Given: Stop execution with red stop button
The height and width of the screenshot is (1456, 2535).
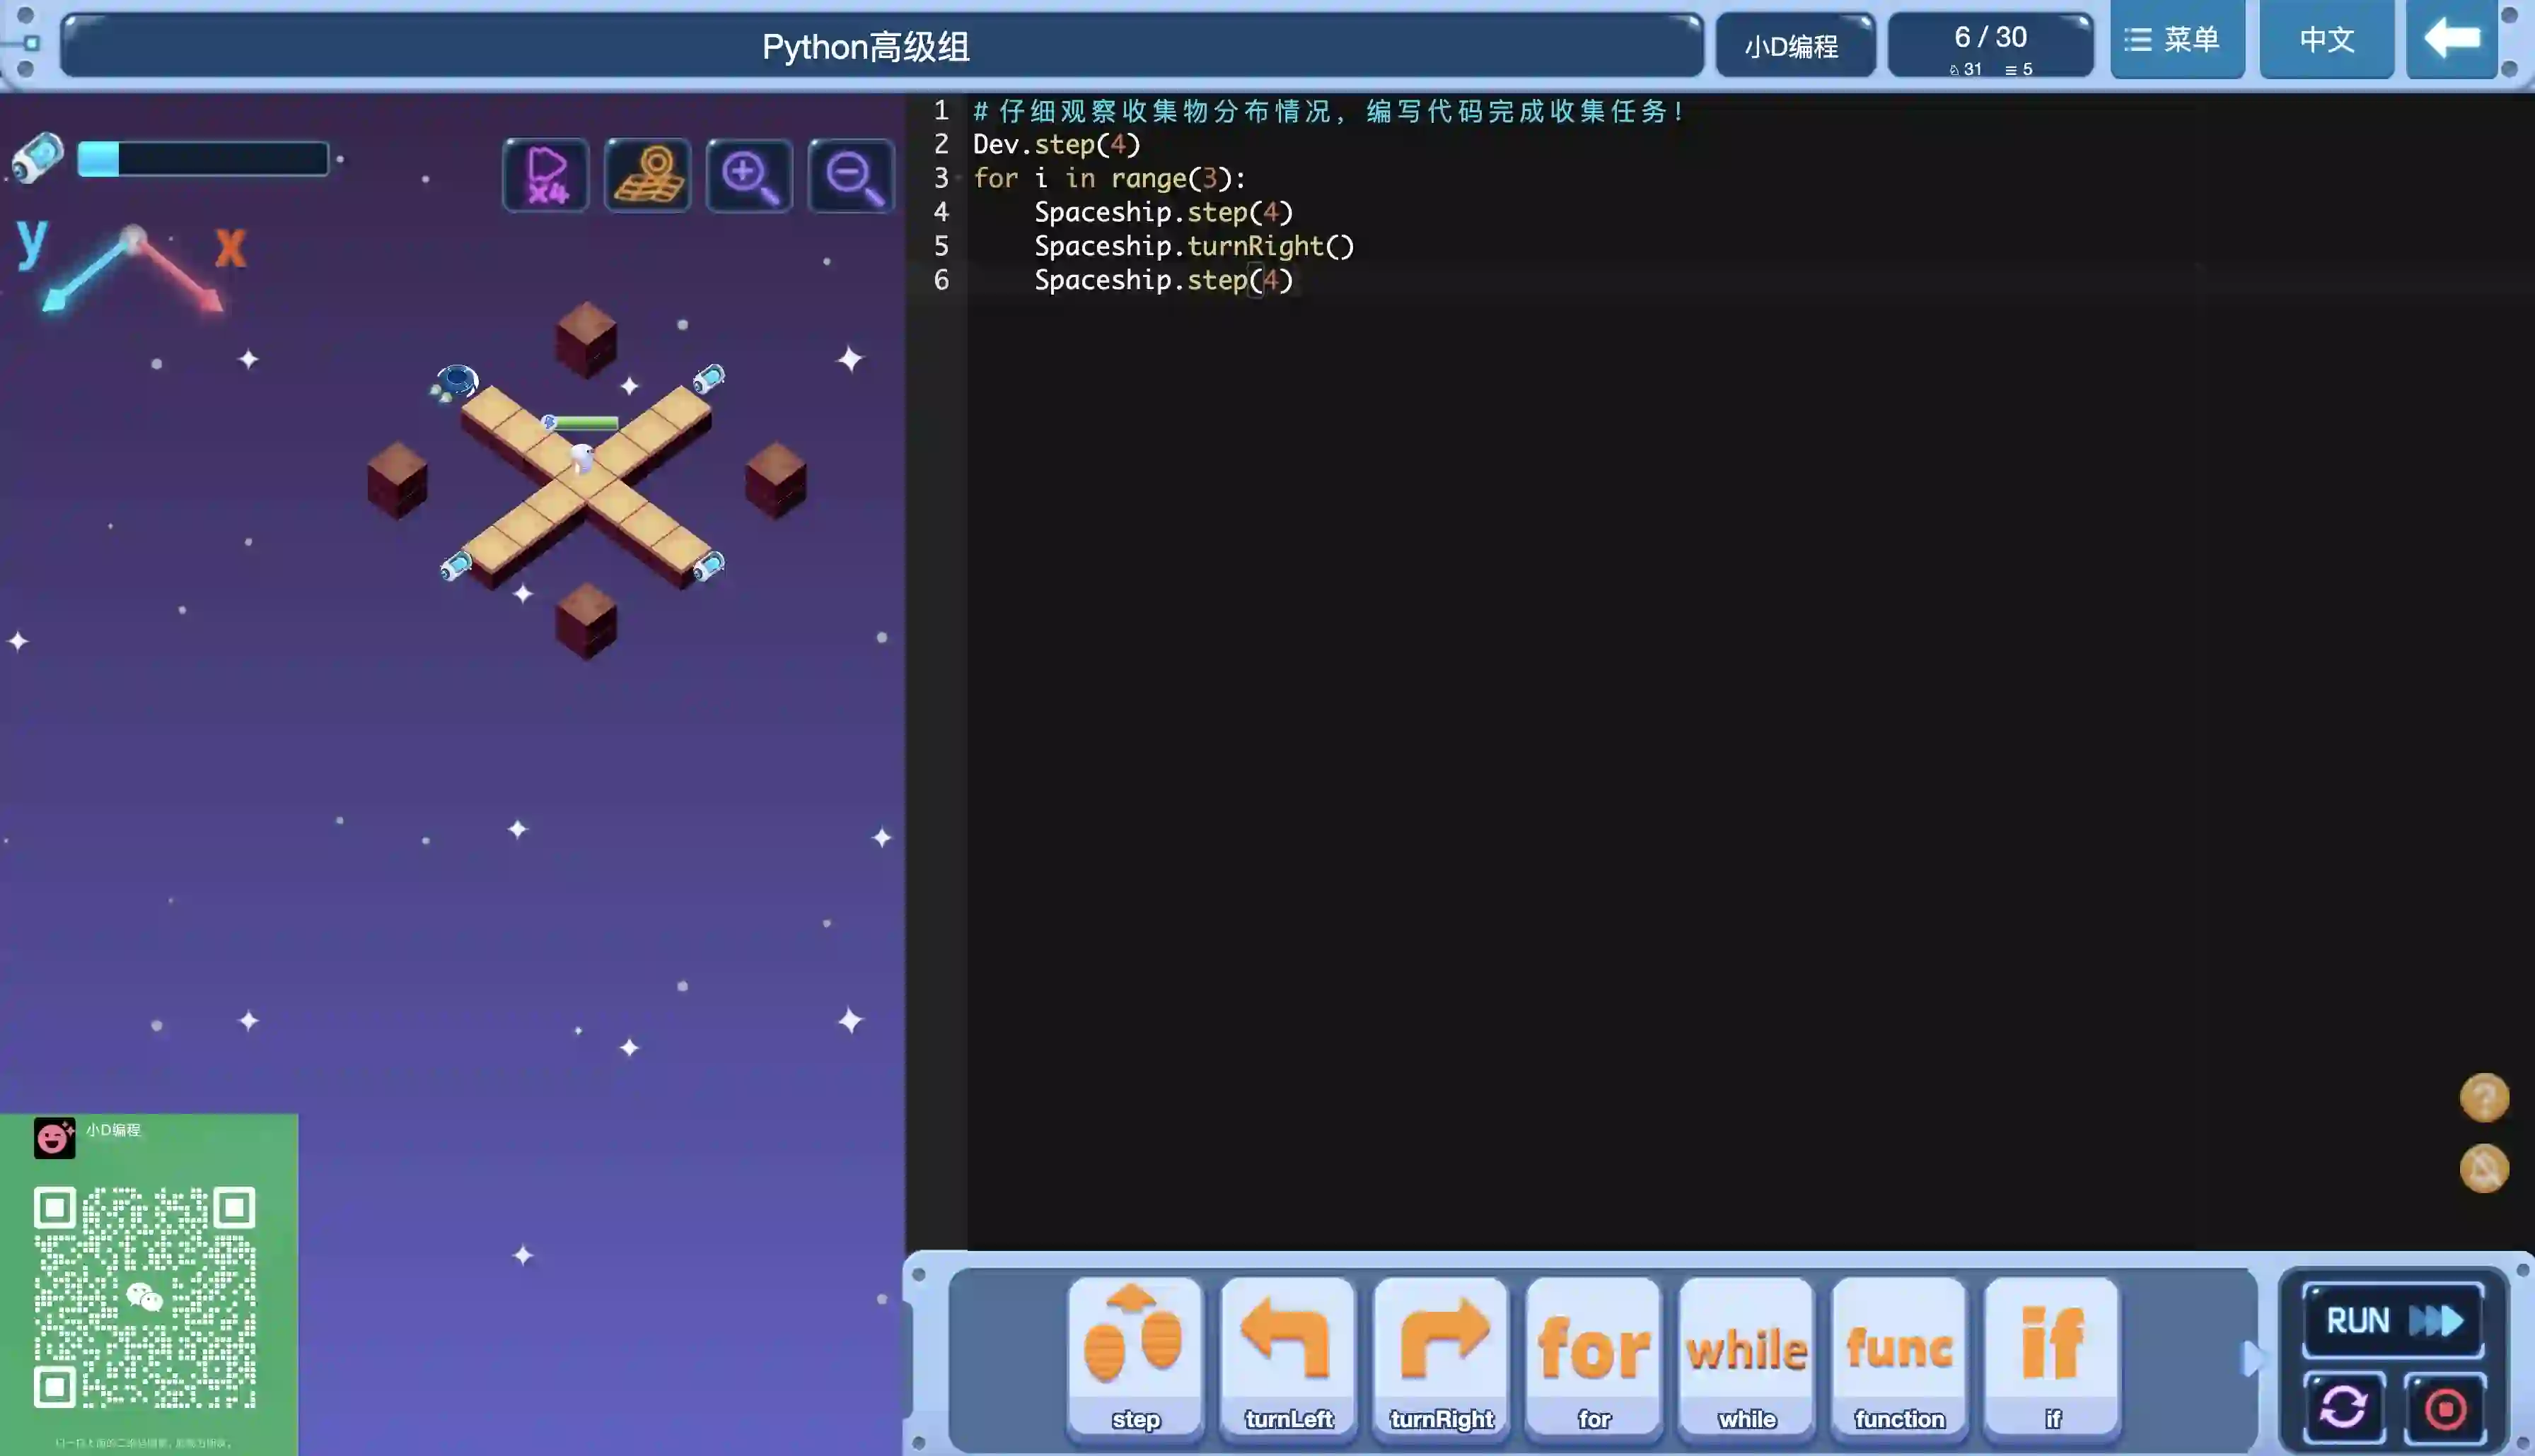Looking at the screenshot, I should click(x=2445, y=1408).
